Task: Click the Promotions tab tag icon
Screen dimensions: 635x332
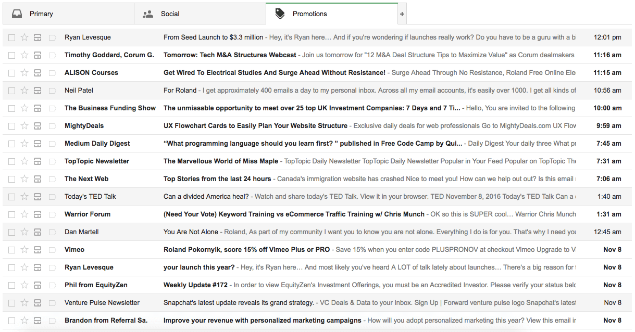Action: [x=280, y=14]
